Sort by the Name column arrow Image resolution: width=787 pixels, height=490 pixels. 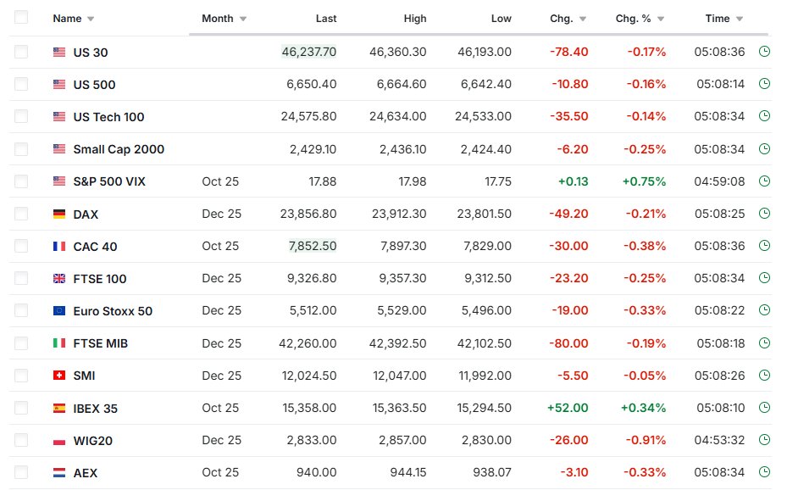[x=91, y=19]
